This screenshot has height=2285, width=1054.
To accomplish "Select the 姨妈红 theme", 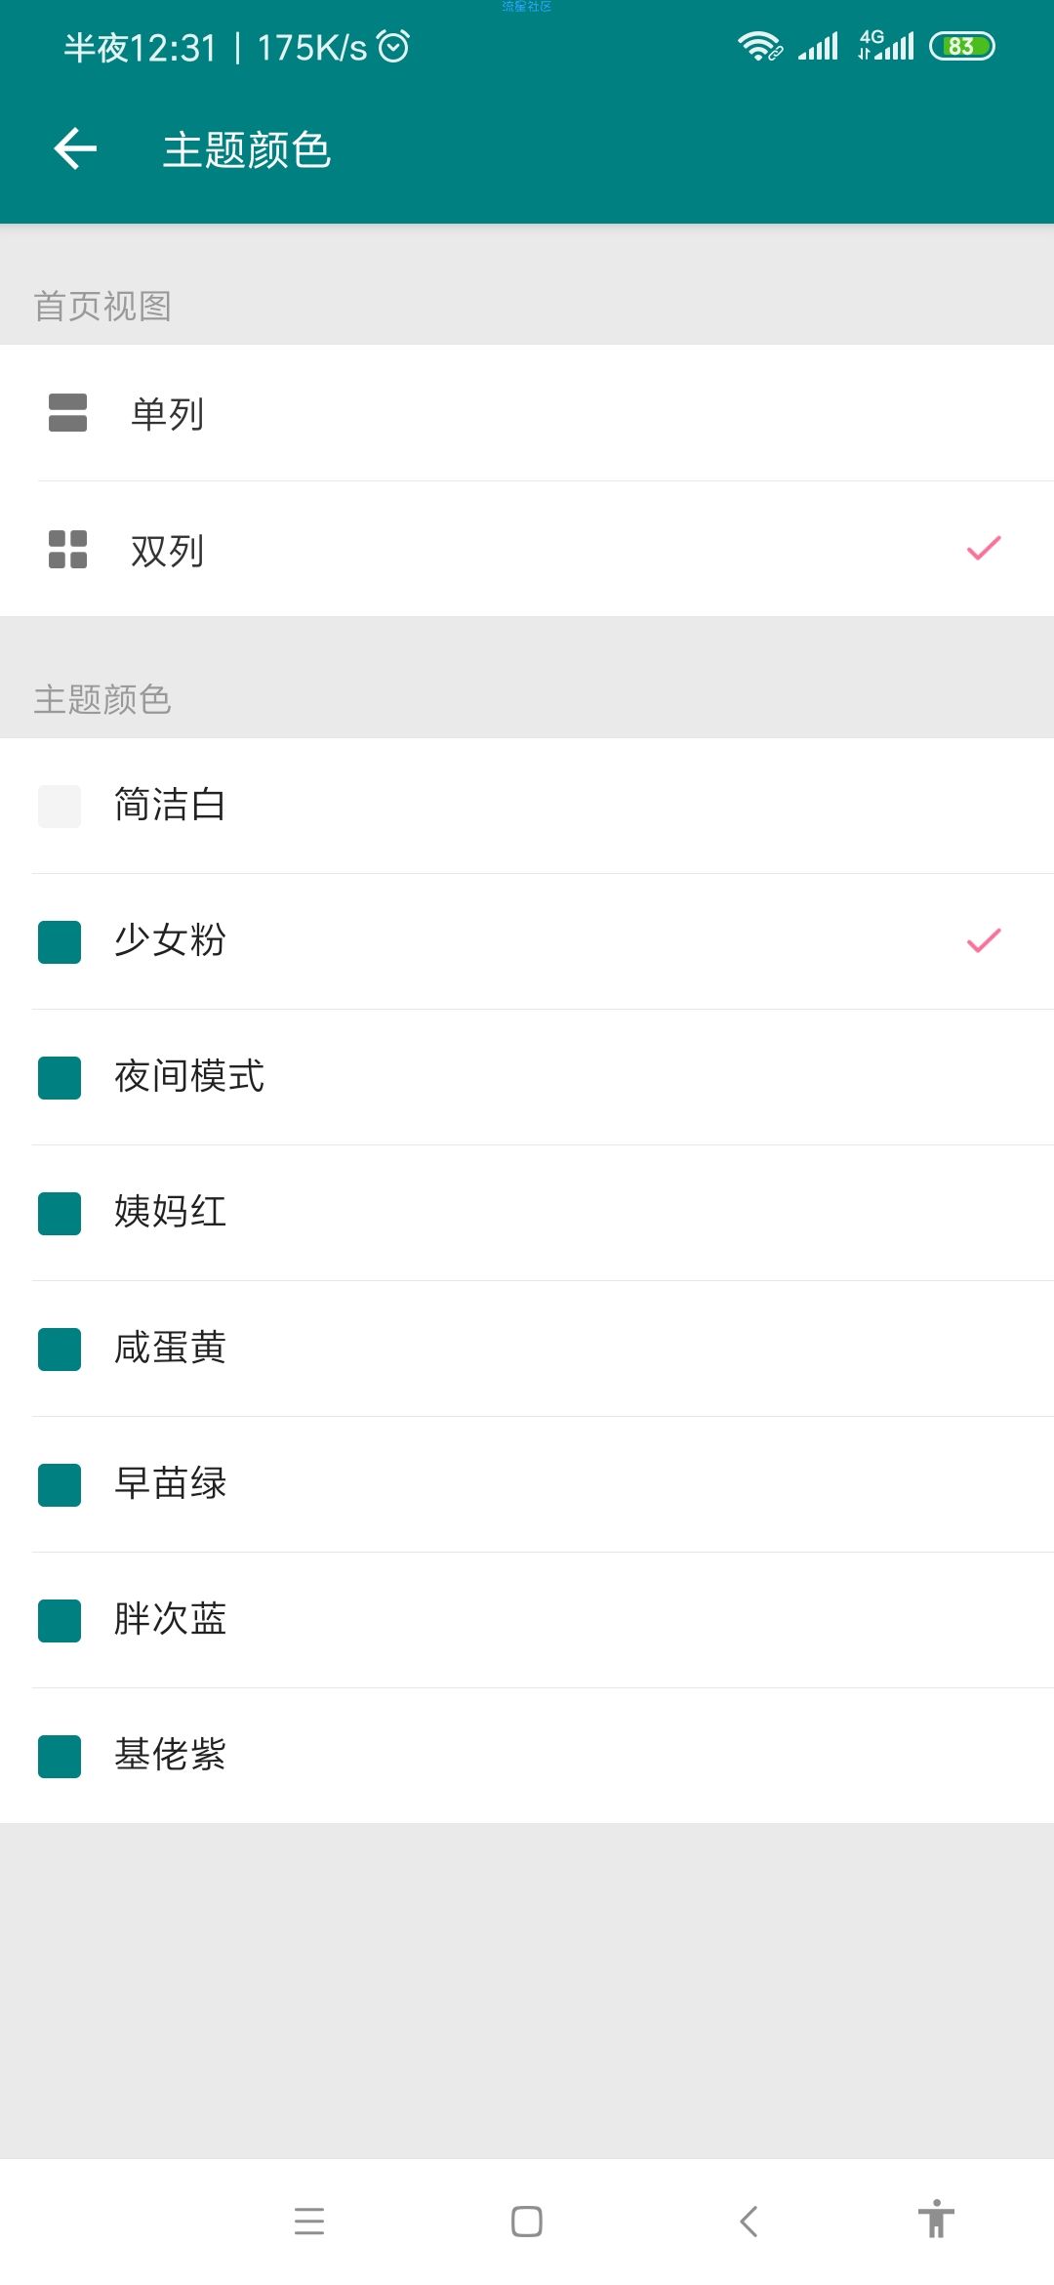I will [527, 1213].
